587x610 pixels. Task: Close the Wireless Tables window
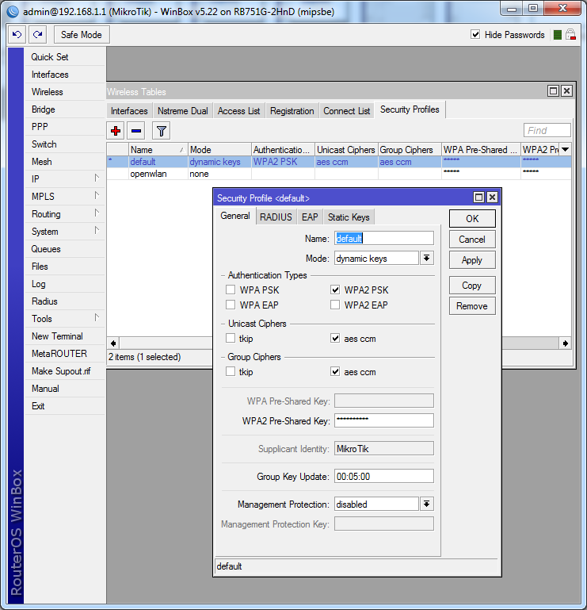coord(566,91)
